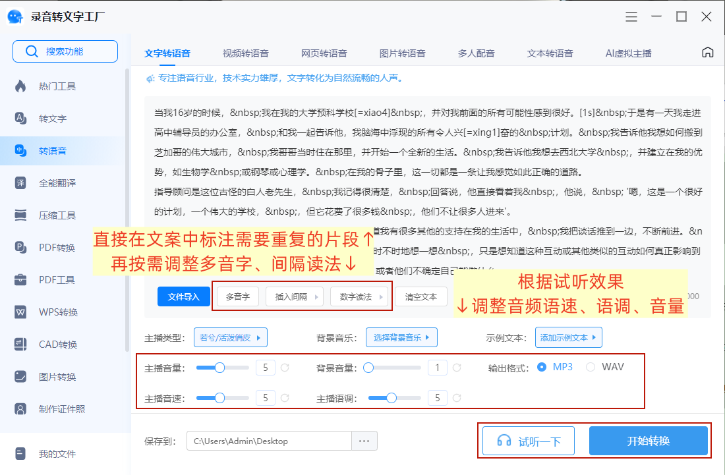Open the 选择背景音乐 dropdown
The image size is (725, 475).
click(401, 337)
